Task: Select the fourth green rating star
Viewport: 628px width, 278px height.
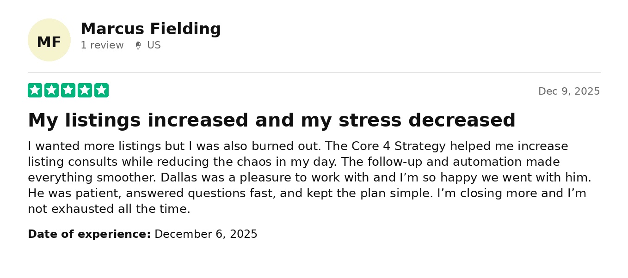Action: click(x=85, y=90)
